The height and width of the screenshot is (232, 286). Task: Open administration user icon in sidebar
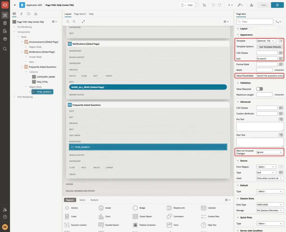pyautogui.click(x=5, y=210)
